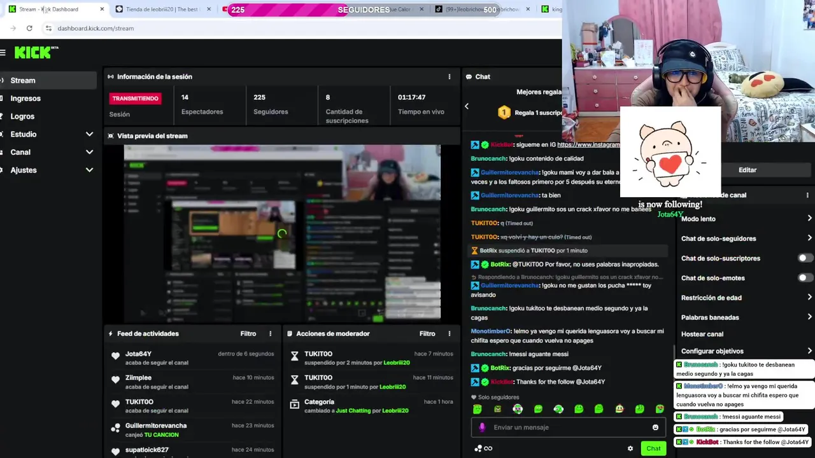The height and width of the screenshot is (458, 815).
Task: Open the Filtro dropdown in Acciones de moderador
Action: tap(427, 333)
